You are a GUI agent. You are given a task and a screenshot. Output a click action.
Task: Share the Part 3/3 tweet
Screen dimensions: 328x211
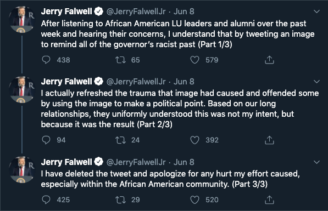click(x=269, y=199)
